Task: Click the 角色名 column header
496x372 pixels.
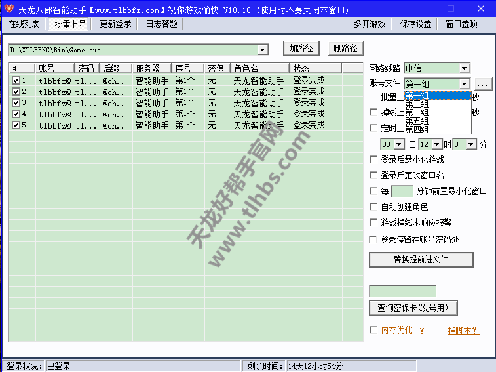Action: pos(259,68)
